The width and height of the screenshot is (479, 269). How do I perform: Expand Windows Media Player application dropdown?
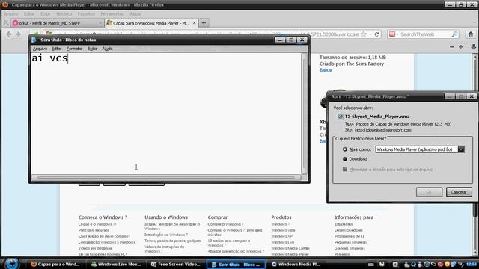[x=461, y=149]
